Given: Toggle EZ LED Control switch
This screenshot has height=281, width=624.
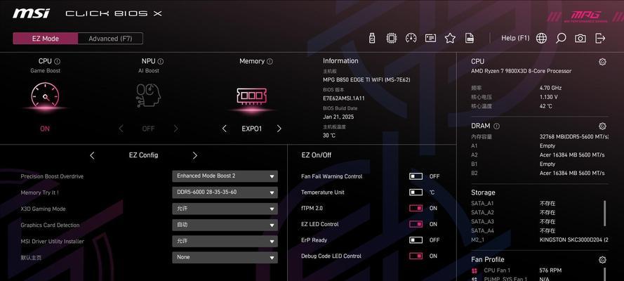Looking at the screenshot, I should [x=416, y=224].
